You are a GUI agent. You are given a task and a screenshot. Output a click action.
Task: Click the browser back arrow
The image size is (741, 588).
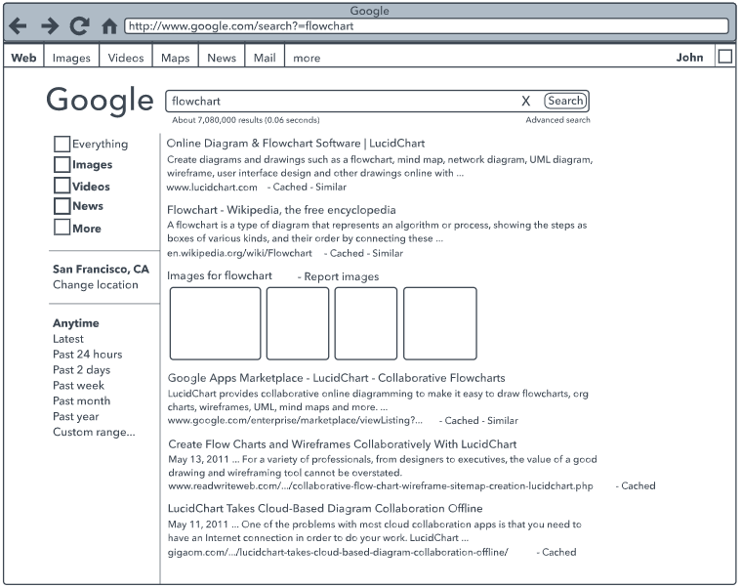(18, 26)
